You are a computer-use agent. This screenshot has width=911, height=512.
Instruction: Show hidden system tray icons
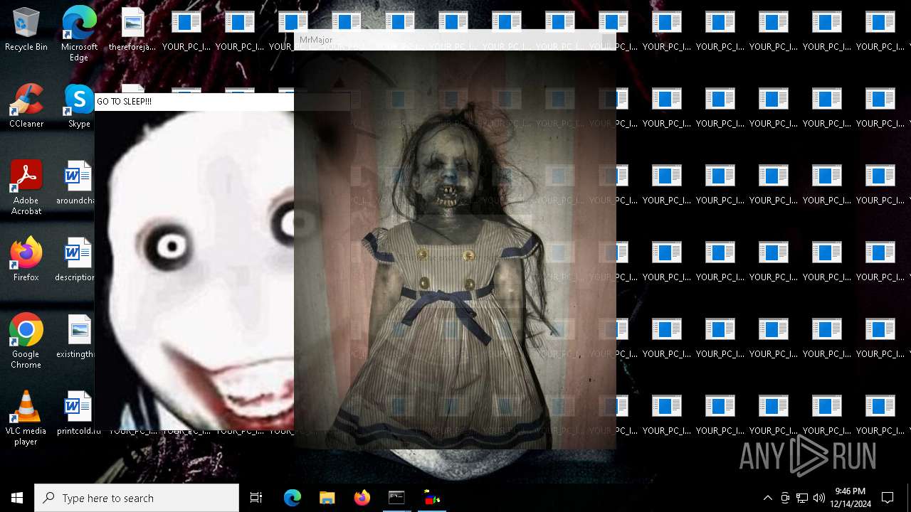tap(767, 498)
